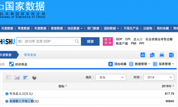Image resolution: width=178 pixels, height=107 pixels.
Task: Click the search box input field
Action: (x=46, y=41)
